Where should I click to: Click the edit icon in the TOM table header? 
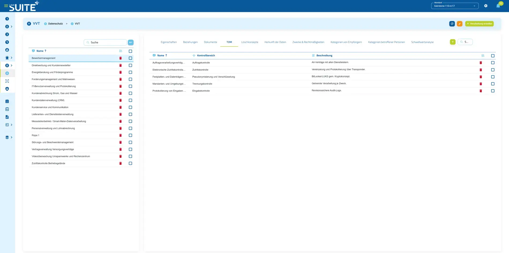(483, 55)
